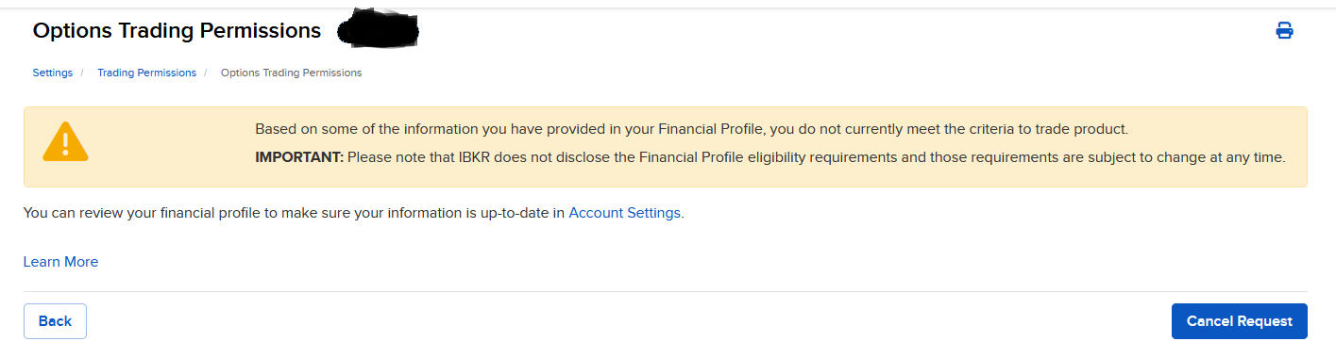1336x358 pixels.
Task: Open the Learn More link
Action: [60, 262]
